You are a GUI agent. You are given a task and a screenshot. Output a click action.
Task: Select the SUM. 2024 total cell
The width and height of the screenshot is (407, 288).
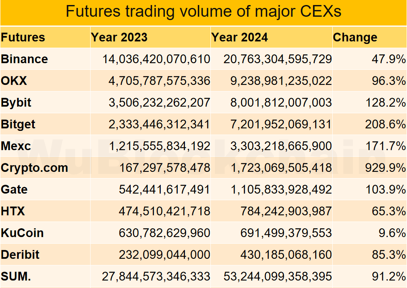278,276
